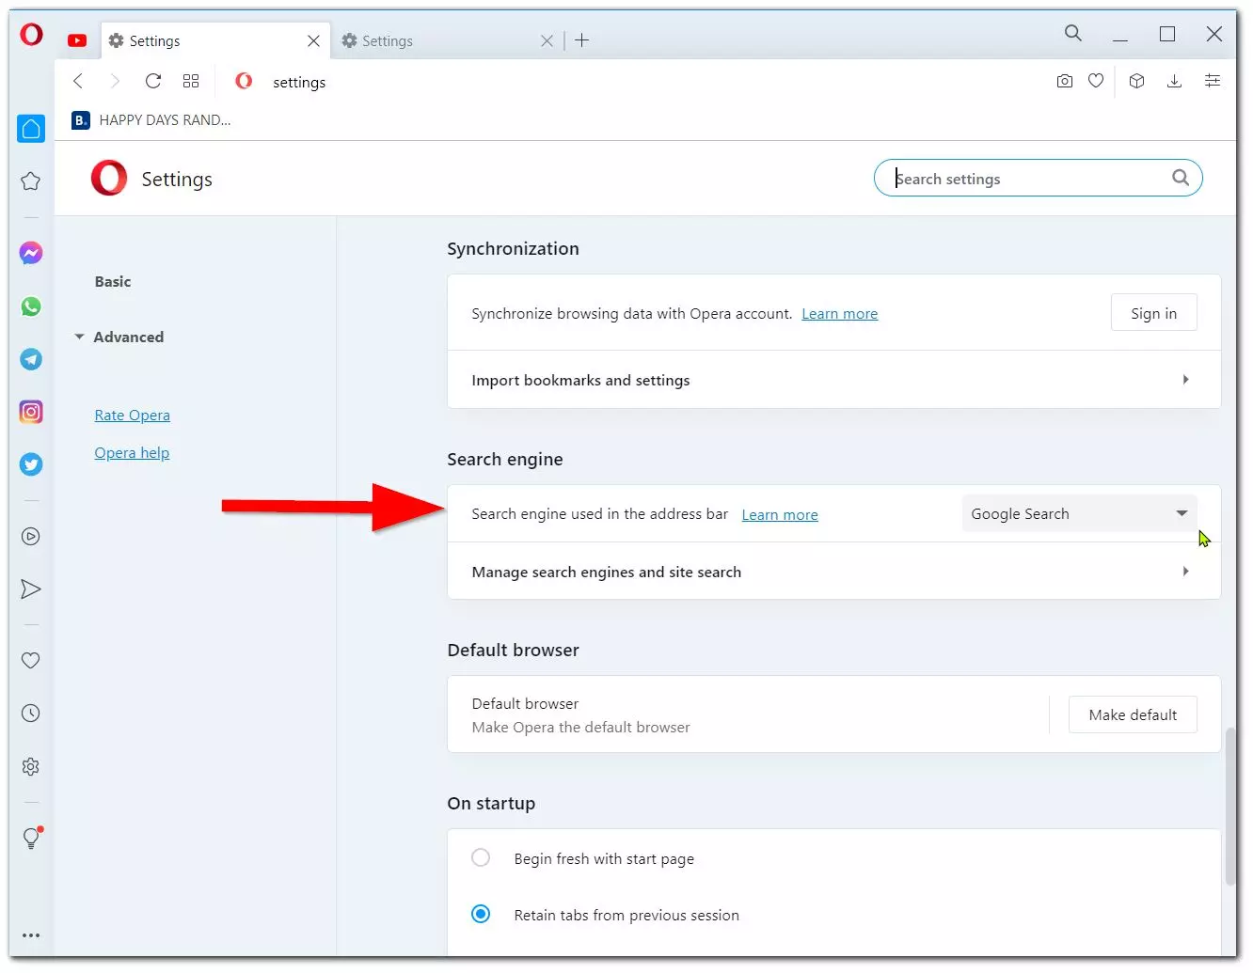Open the sidebar Settings gear icon
The height and width of the screenshot is (973, 1253).
(31, 767)
